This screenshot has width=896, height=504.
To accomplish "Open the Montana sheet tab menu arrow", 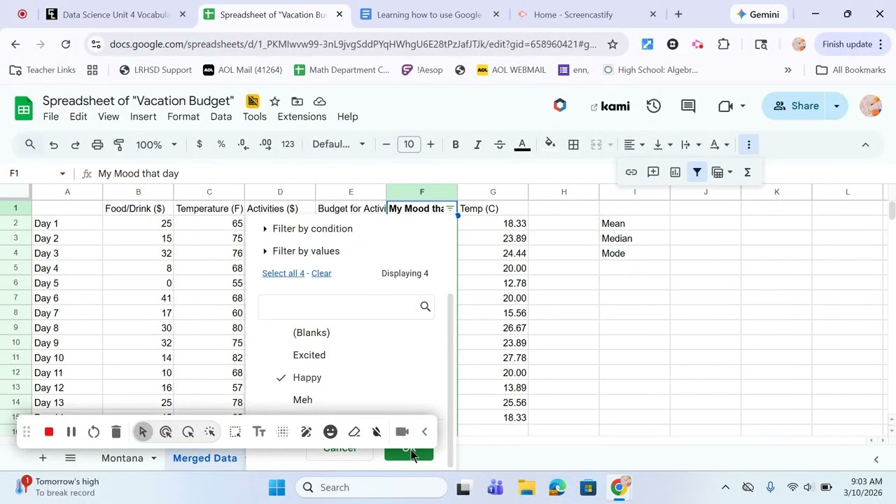I will pyautogui.click(x=154, y=458).
